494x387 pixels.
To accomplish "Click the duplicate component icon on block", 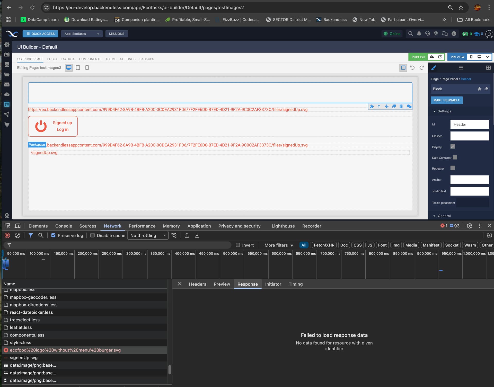I will 394,107.
